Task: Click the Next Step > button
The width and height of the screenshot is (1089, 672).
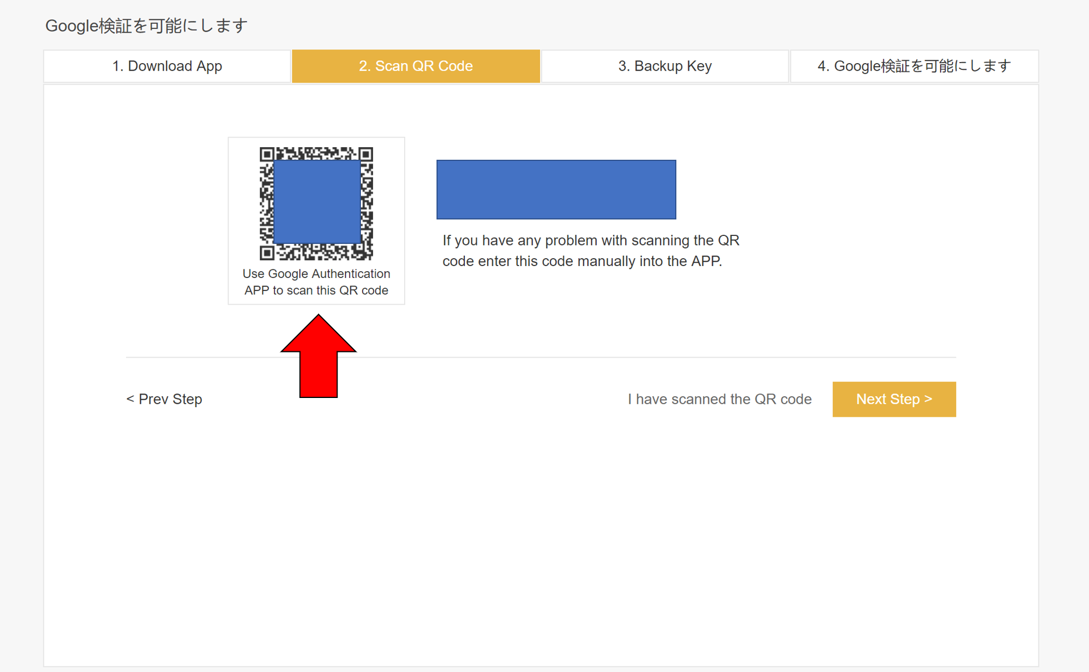Action: (x=893, y=399)
